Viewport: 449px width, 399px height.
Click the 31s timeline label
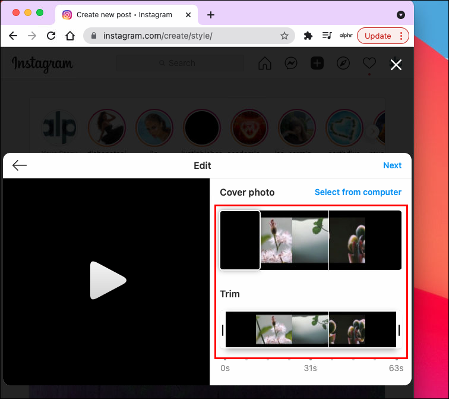pos(311,368)
